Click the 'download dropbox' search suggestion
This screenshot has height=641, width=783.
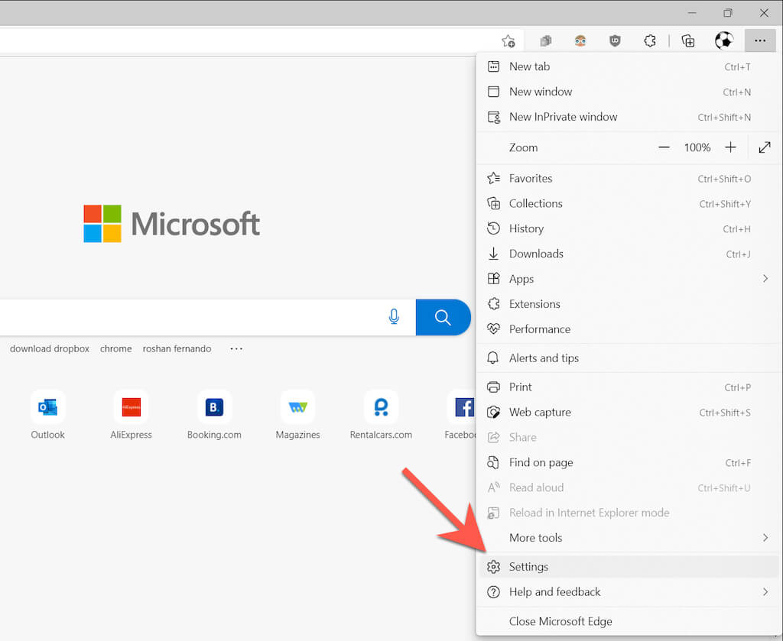point(50,348)
